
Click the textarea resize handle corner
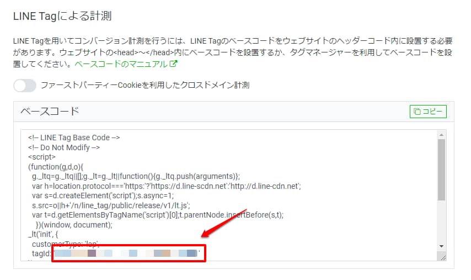pos(441,256)
